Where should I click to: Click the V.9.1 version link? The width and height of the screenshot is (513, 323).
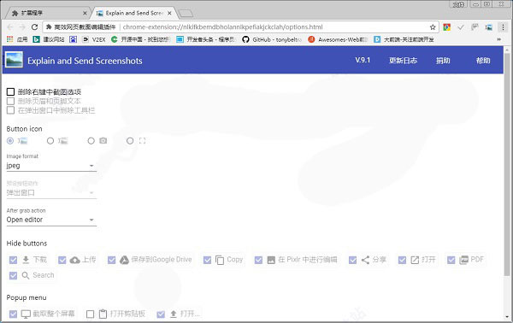coord(363,60)
